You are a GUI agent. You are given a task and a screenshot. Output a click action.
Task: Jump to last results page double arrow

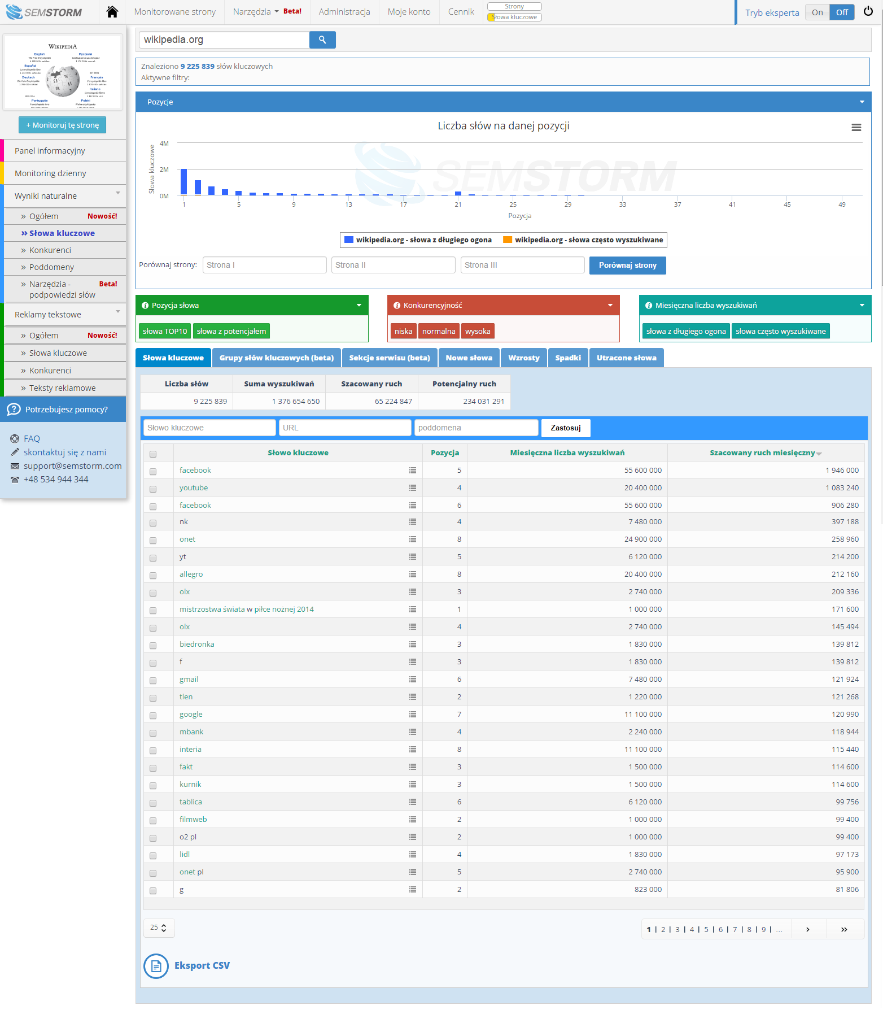pos(844,930)
